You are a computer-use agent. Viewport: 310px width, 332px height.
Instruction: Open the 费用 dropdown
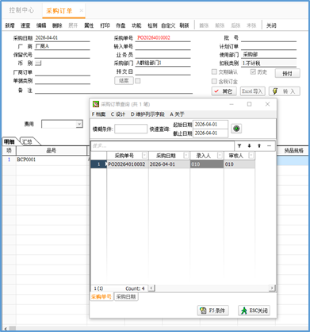[x=79, y=124]
